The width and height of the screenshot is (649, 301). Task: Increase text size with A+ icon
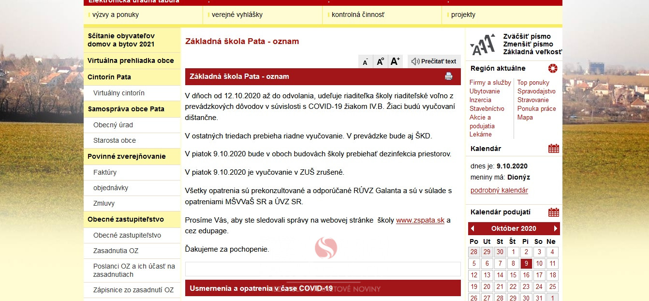[395, 61]
